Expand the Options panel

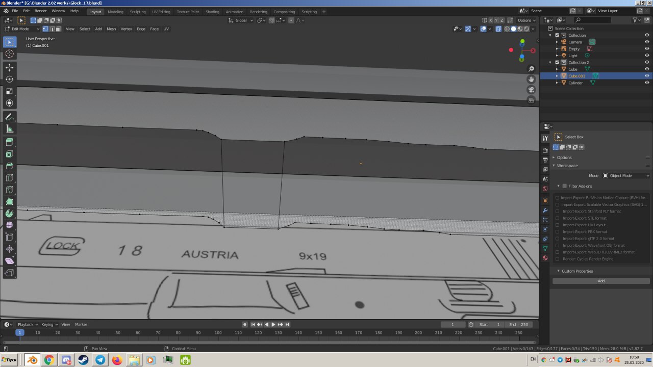coord(564,158)
